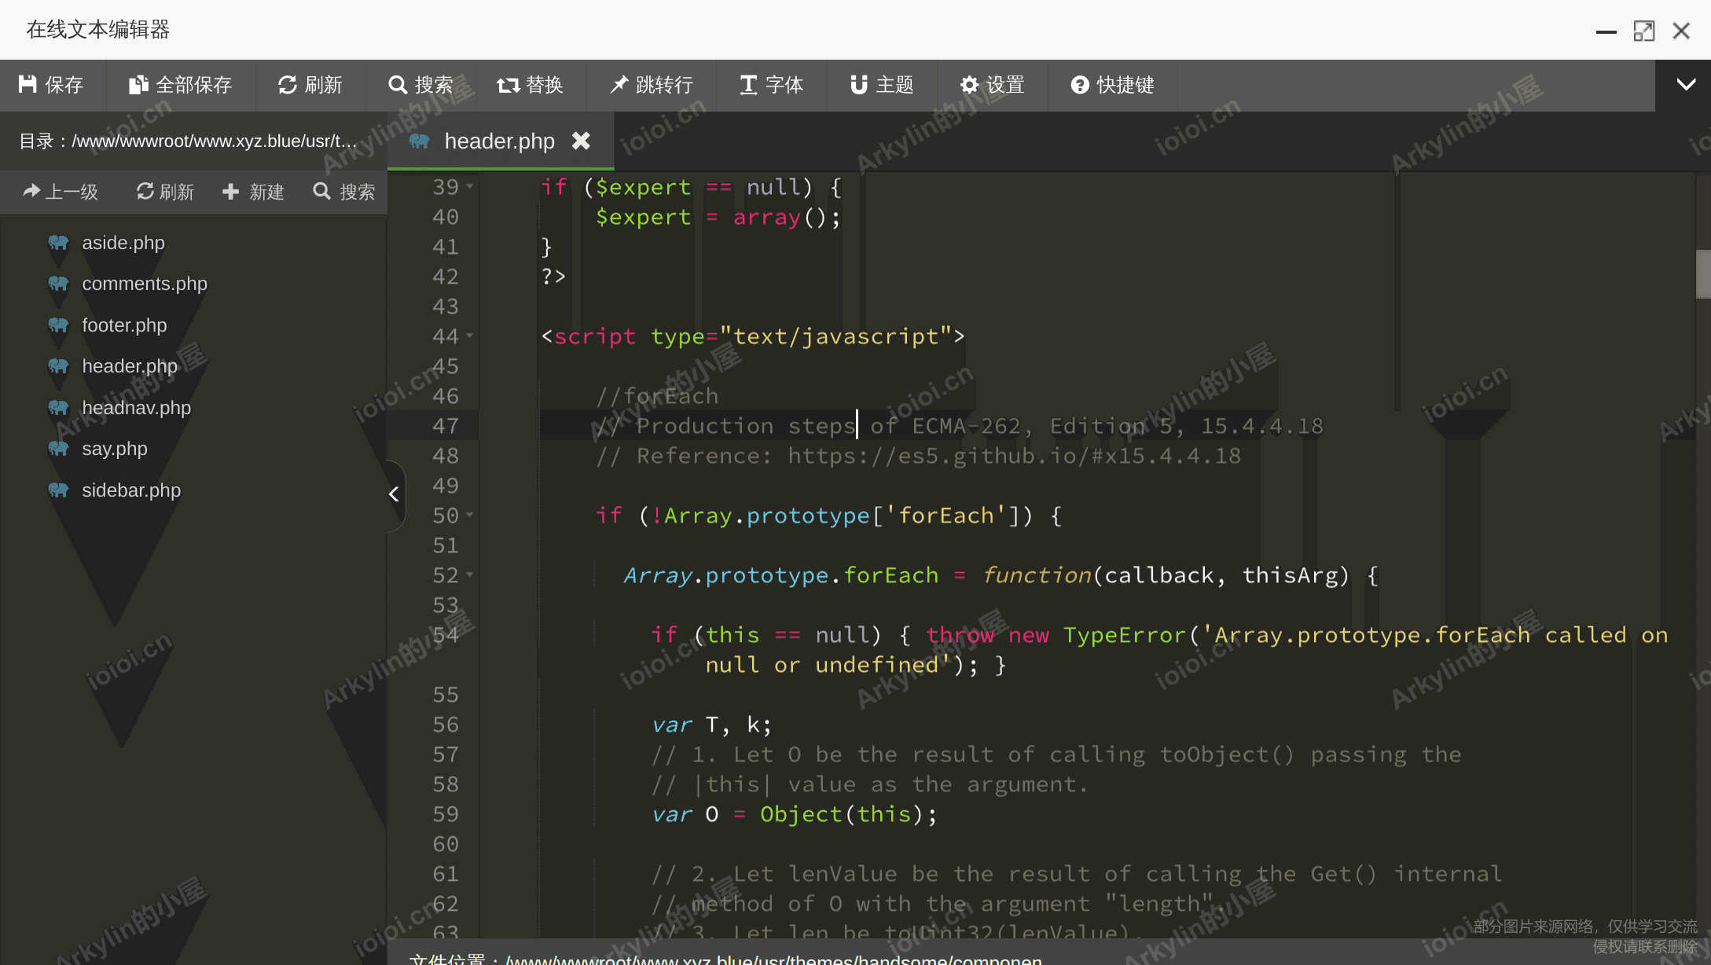
Task: Click the Save All (全部保存) icon
Action: pos(138,84)
